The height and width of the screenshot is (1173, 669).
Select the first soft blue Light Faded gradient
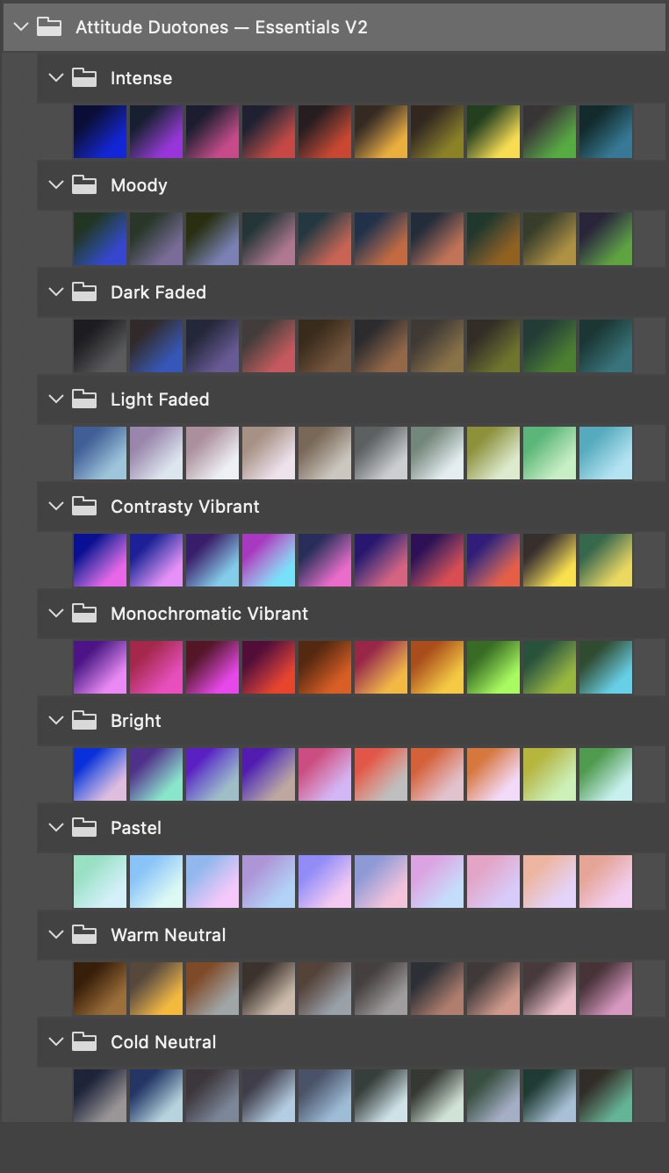click(x=99, y=453)
